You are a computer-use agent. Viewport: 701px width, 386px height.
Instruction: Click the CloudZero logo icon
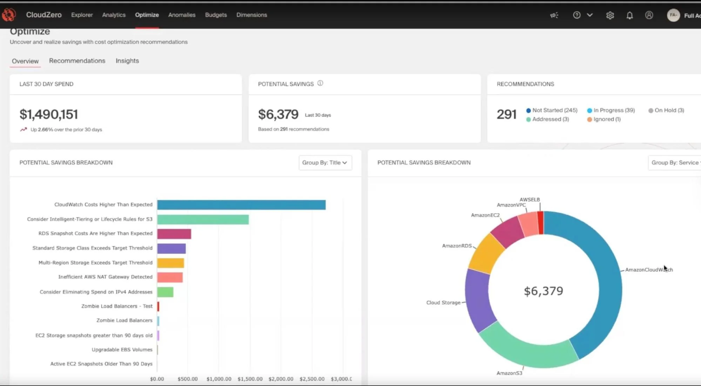pyautogui.click(x=9, y=15)
